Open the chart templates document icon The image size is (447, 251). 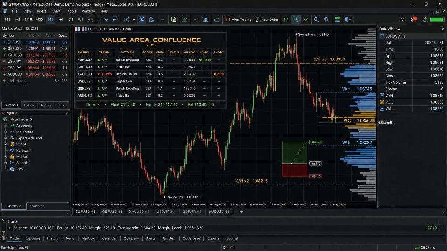coord(174,20)
